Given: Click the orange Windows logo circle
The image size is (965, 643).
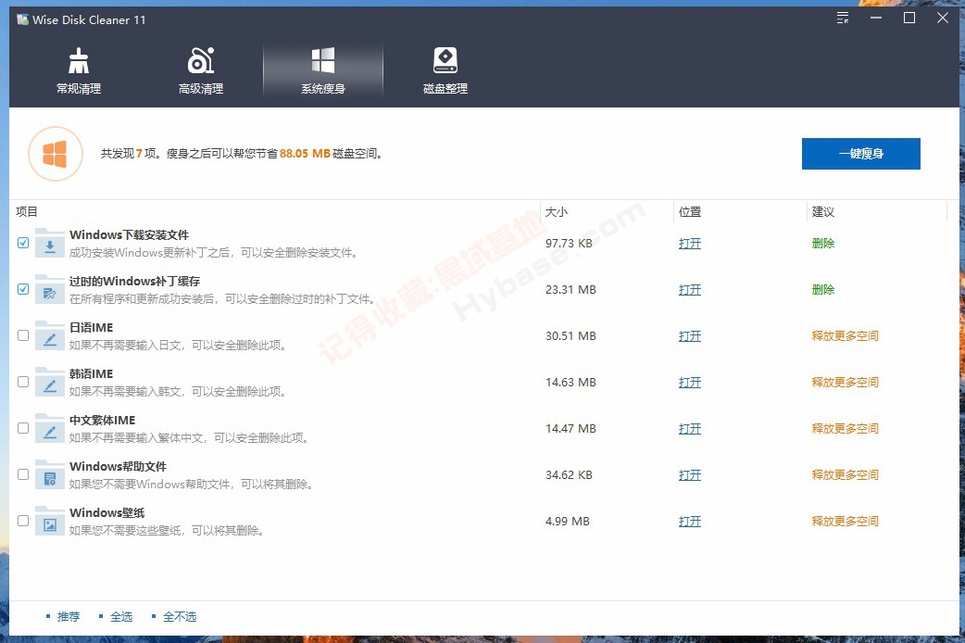Looking at the screenshot, I should tap(56, 154).
